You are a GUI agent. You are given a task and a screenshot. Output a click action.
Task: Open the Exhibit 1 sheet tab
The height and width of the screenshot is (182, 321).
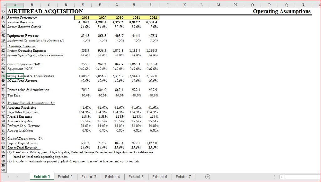click(42, 177)
